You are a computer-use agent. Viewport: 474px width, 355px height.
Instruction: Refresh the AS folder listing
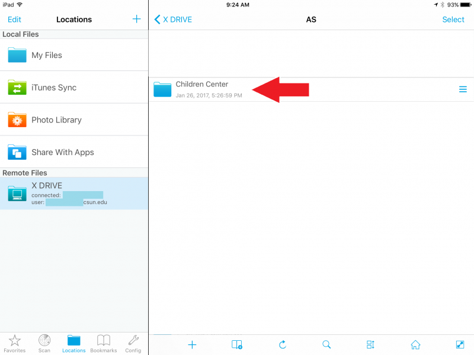283,344
